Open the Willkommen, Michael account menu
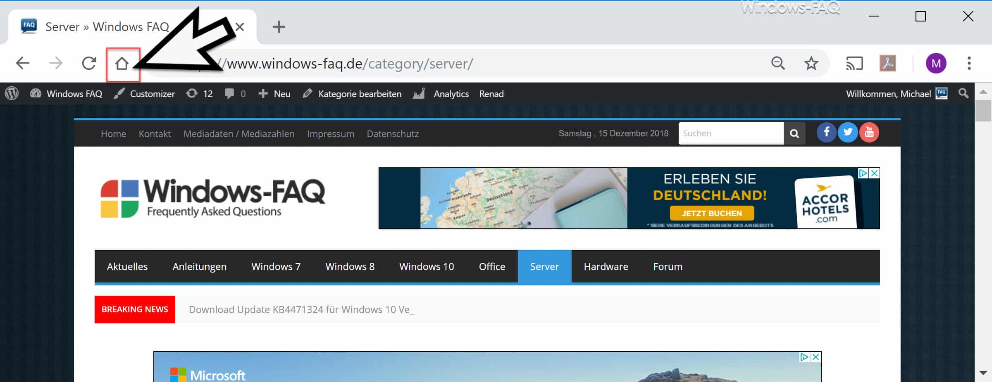 coord(897,94)
